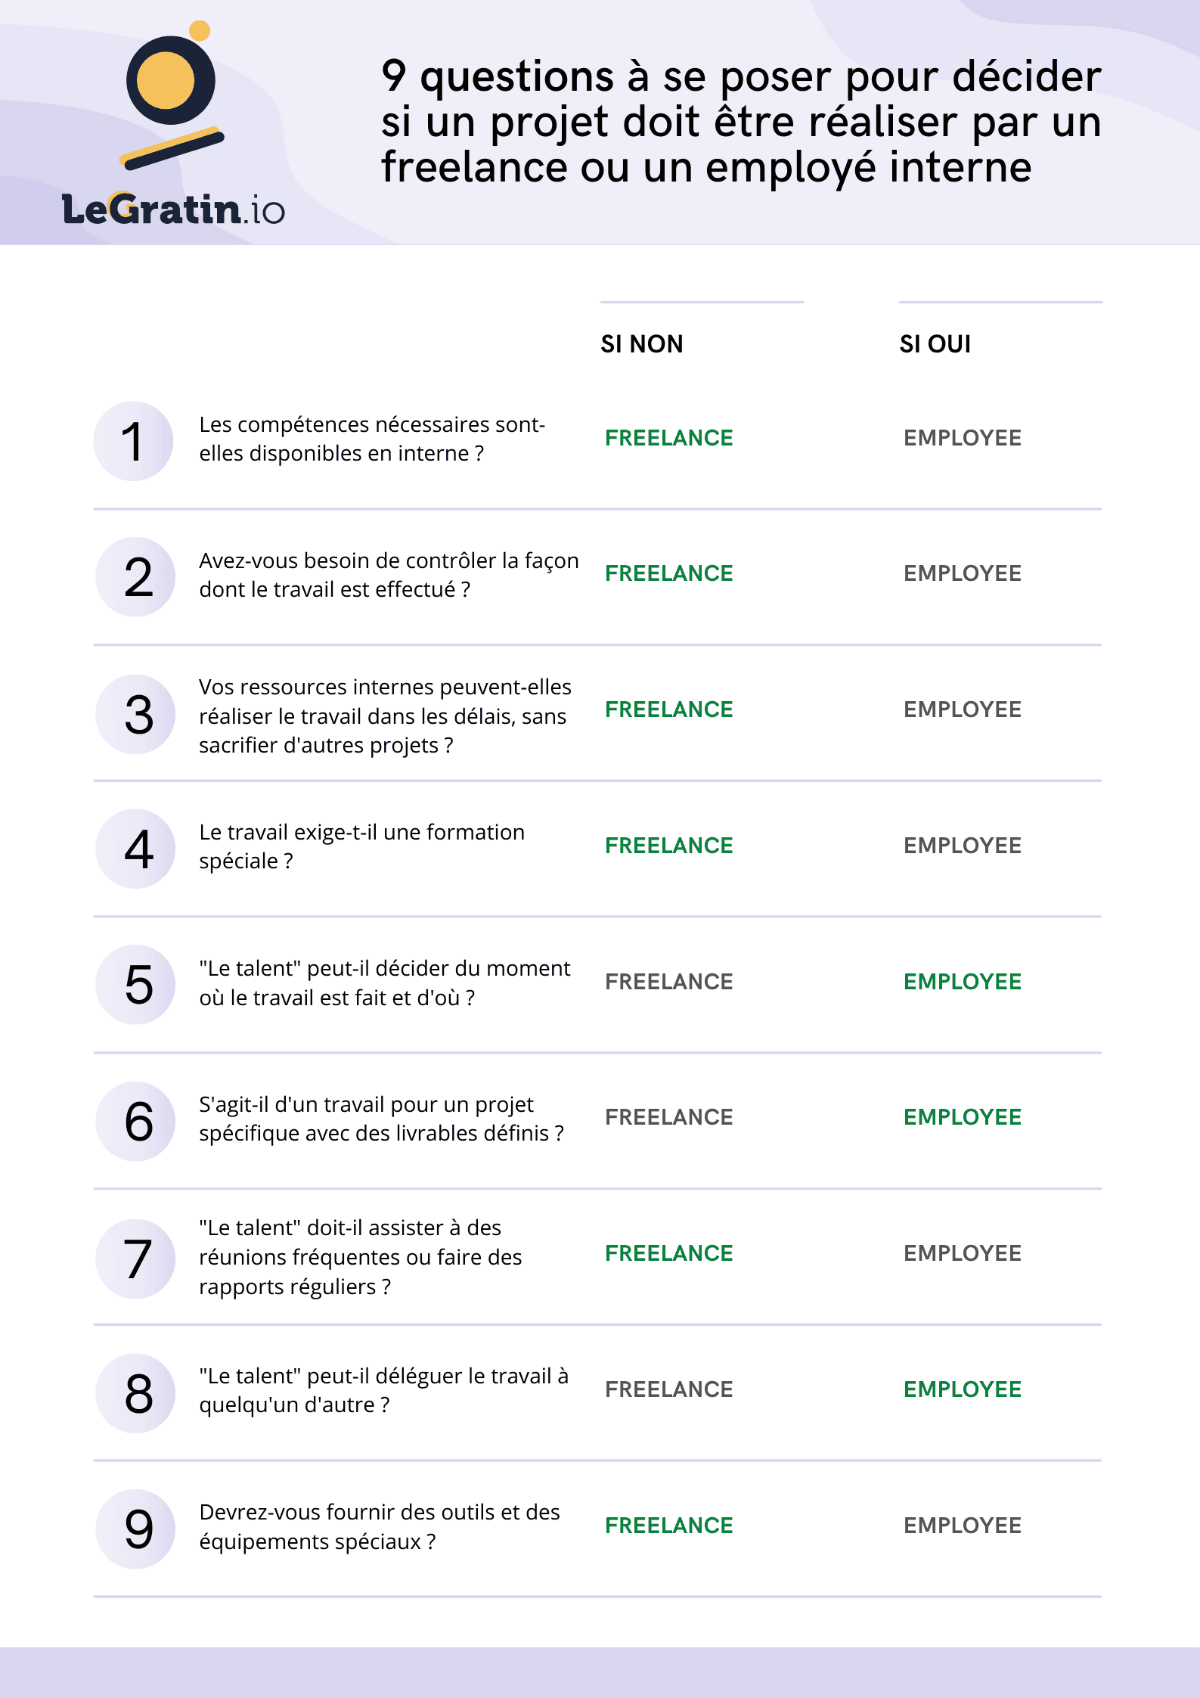Screen dimensions: 1200x1698
Task: Select the SI OUI column header
Action: coord(935,344)
